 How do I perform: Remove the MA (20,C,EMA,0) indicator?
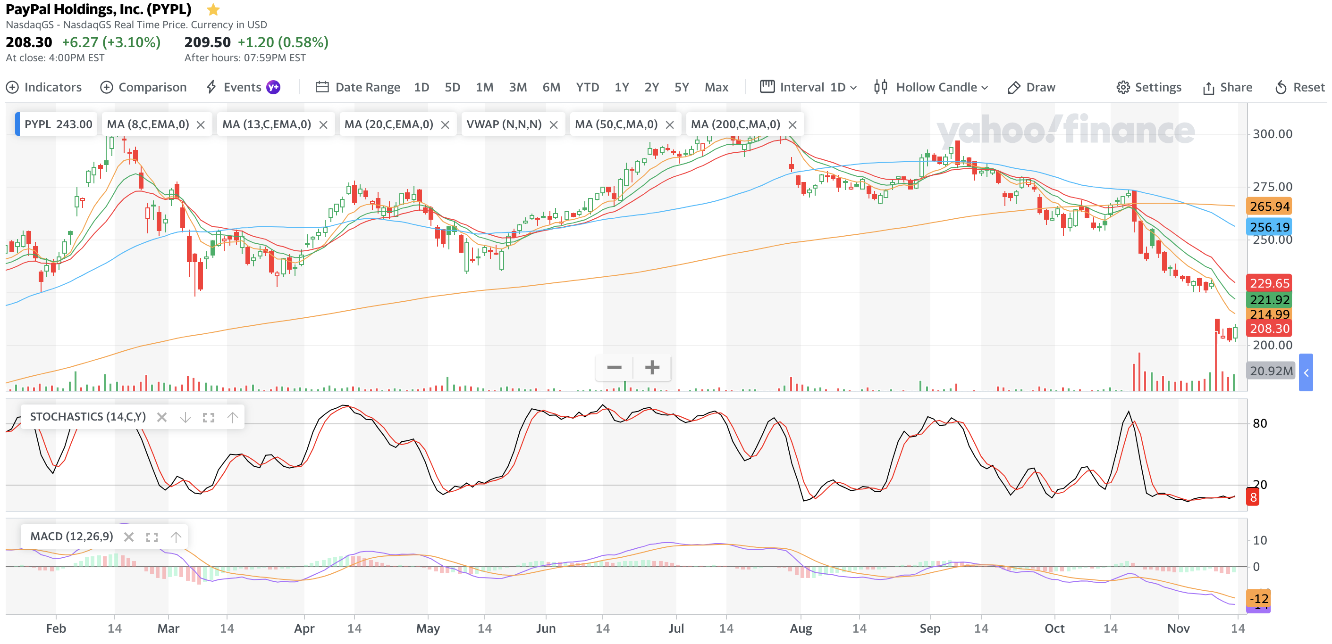(x=445, y=124)
